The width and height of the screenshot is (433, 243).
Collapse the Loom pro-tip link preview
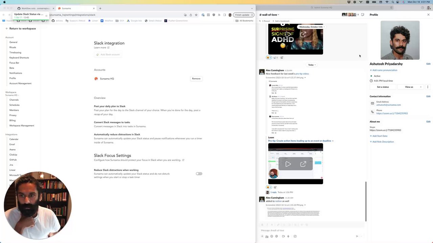(x=333, y=141)
